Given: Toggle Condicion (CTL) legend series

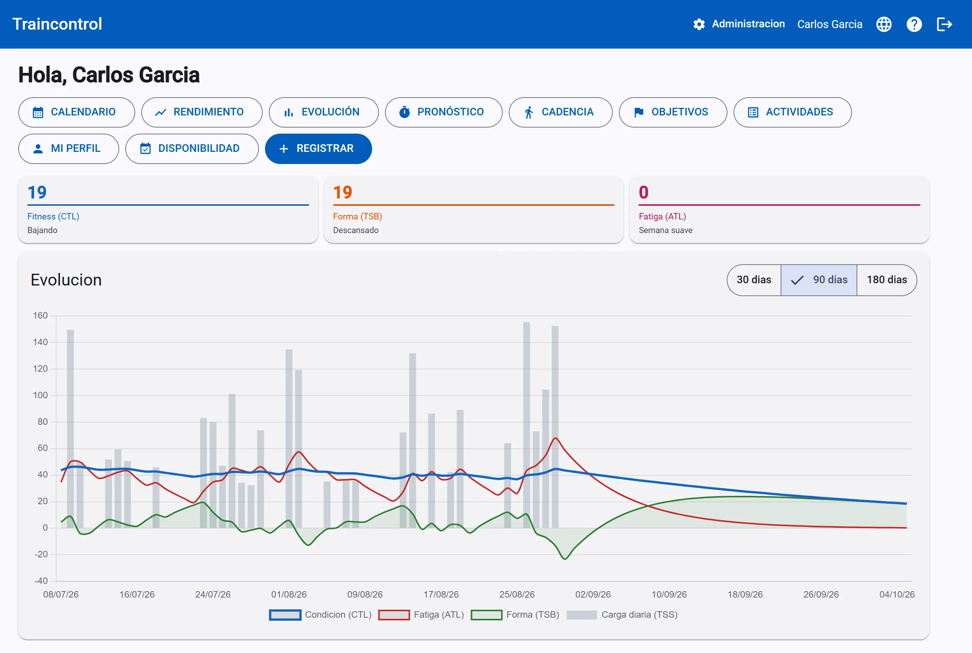Looking at the screenshot, I should pyautogui.click(x=320, y=615).
